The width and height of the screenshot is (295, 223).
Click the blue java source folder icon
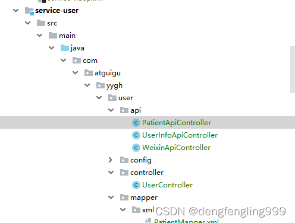click(x=65, y=48)
